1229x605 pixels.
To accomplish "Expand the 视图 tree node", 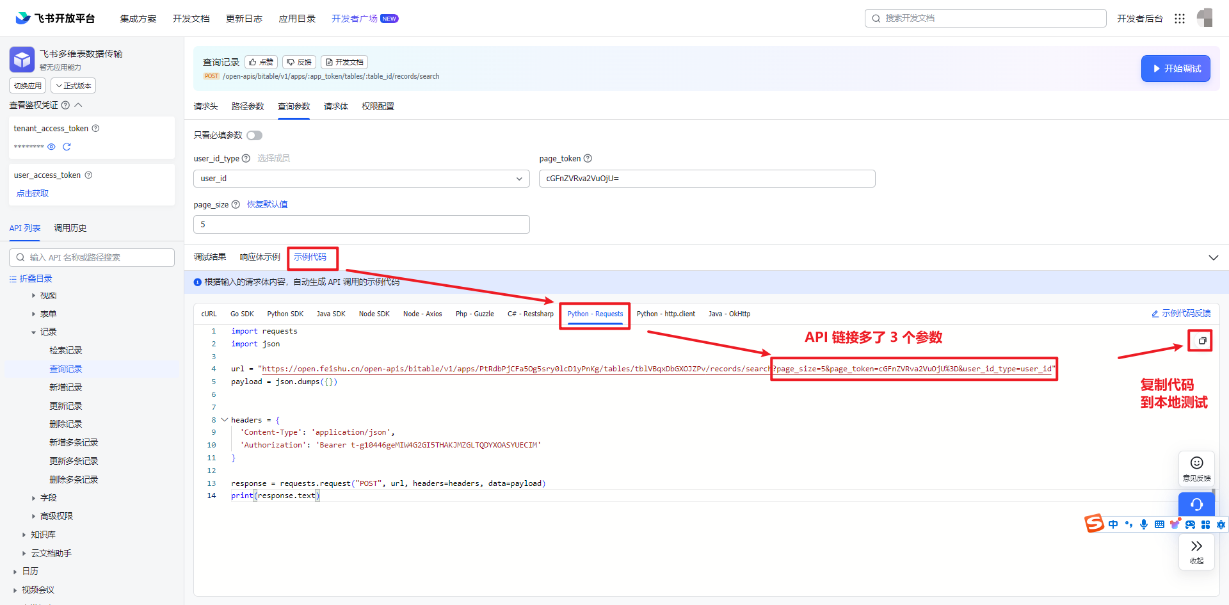I will [x=34, y=296].
